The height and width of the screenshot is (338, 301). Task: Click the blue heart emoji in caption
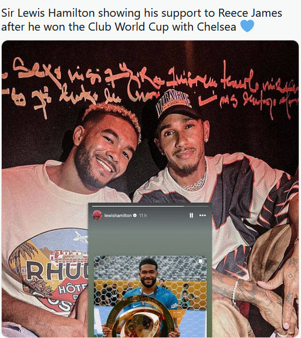pyautogui.click(x=247, y=26)
